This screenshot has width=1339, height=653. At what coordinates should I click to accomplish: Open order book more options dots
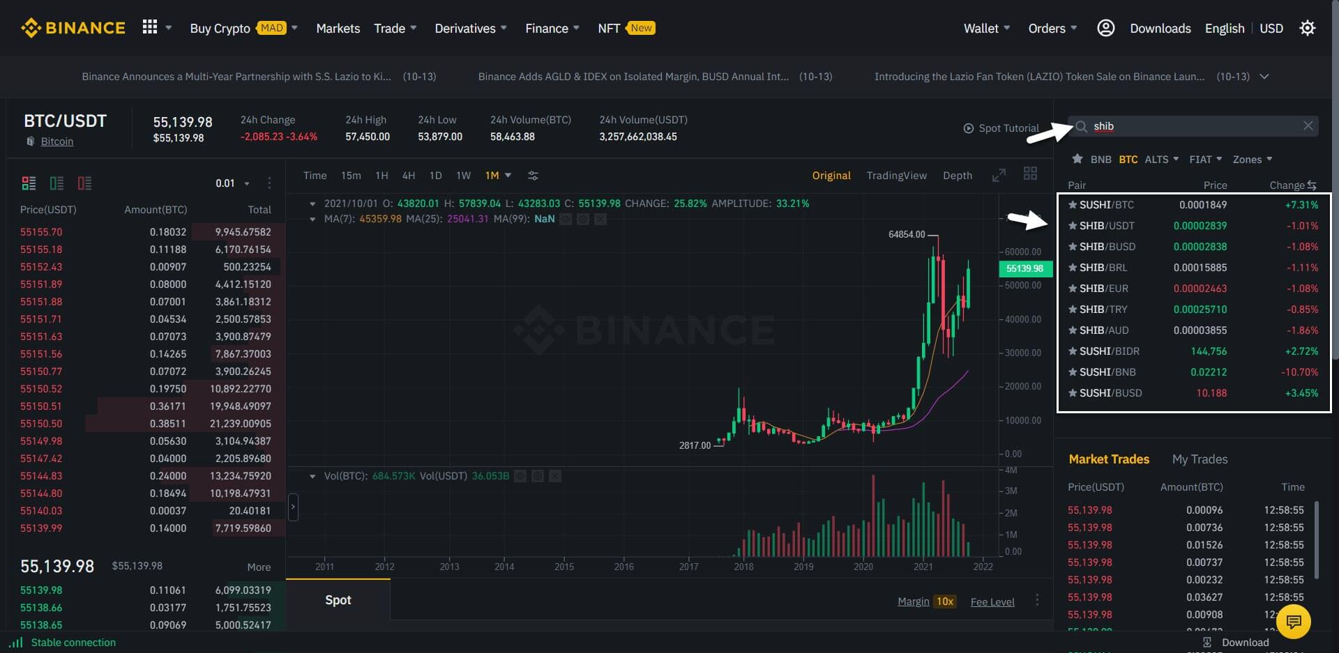coord(269,183)
